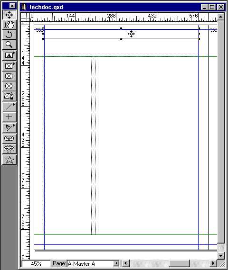Activate the Zoom magnifier tool

[9, 45]
